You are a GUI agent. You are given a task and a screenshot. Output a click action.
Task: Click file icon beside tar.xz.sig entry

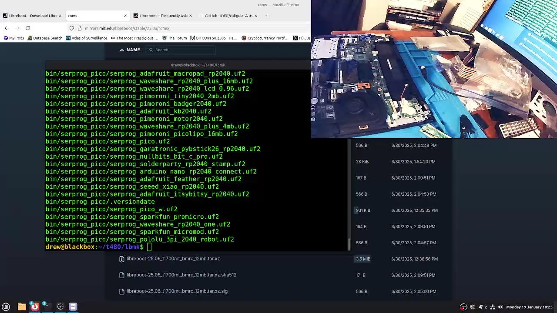[122, 292]
